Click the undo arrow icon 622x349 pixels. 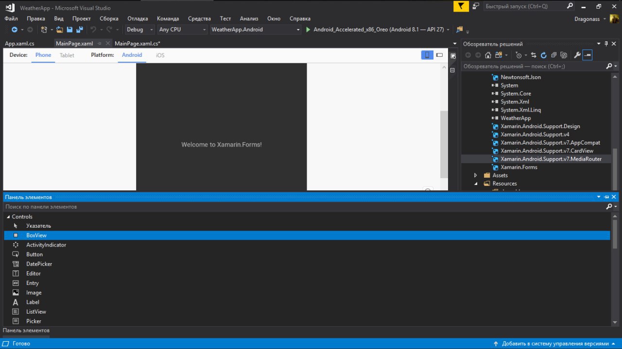click(x=93, y=30)
